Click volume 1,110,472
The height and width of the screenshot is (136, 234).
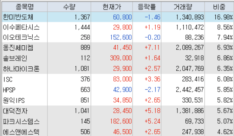point(190,27)
